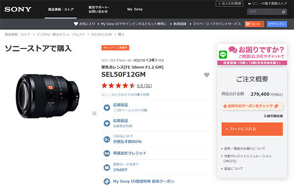294x196 pixels.
Task: Open 送料・商品のお届けについて link
Action: click(x=245, y=148)
